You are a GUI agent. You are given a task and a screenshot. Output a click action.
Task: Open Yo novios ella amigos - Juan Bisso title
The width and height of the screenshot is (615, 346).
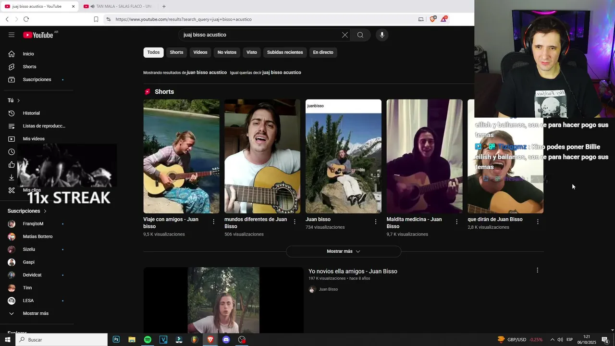tap(353, 272)
